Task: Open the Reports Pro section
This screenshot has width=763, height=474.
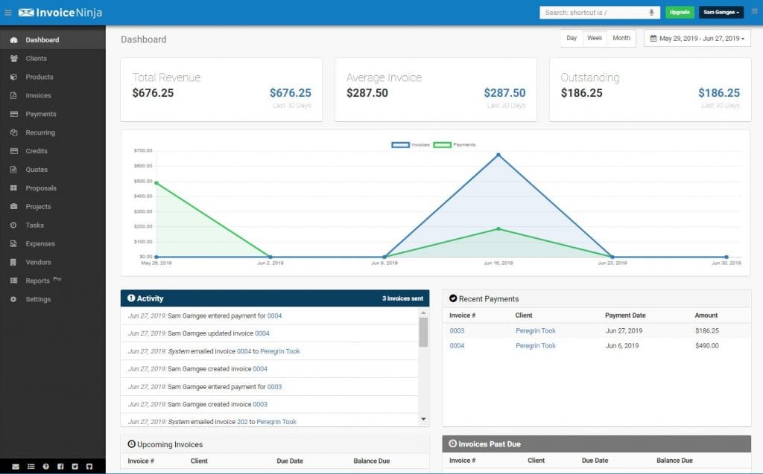Action: pyautogui.click(x=37, y=281)
